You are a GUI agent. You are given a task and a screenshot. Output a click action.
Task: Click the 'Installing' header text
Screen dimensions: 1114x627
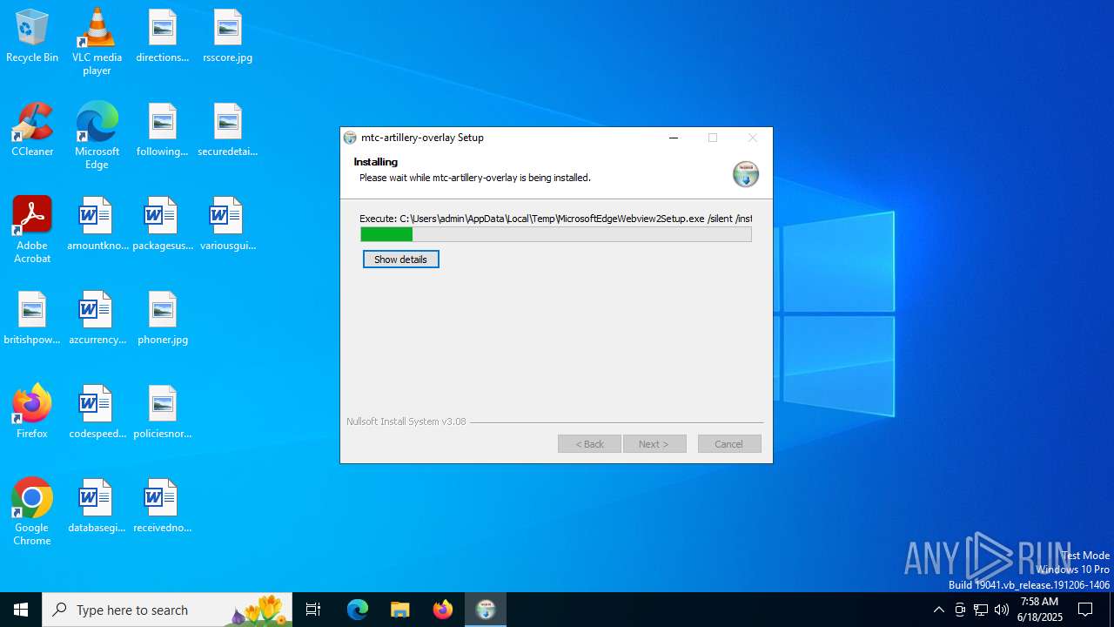click(x=375, y=162)
